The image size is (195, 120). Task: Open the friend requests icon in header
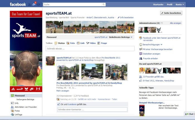point(30,5)
